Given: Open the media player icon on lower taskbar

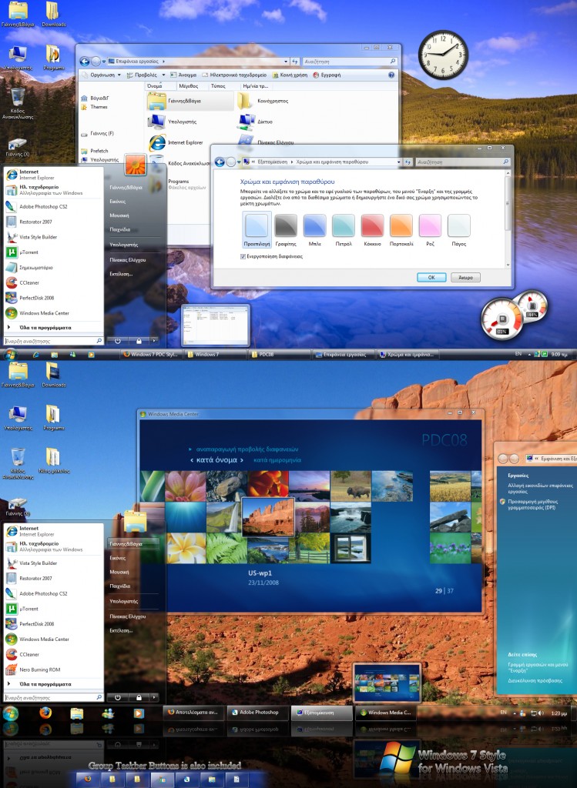Looking at the screenshot, I should pos(139,713).
